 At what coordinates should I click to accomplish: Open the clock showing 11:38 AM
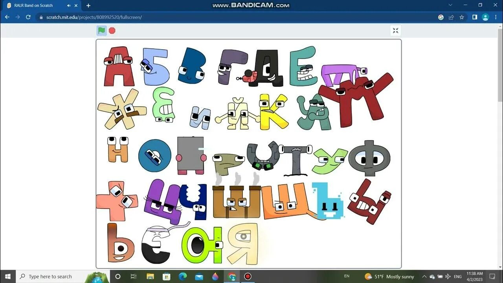[x=475, y=276]
